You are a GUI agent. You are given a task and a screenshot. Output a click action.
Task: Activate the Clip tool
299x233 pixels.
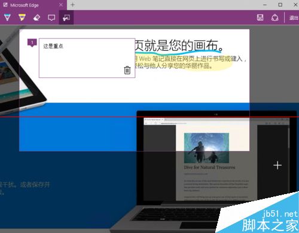pyautogui.click(x=66, y=17)
